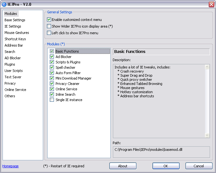Screen dimensions: 216x173
Task: Open Privacy settings in the sidebar
Action: (x=10, y=83)
